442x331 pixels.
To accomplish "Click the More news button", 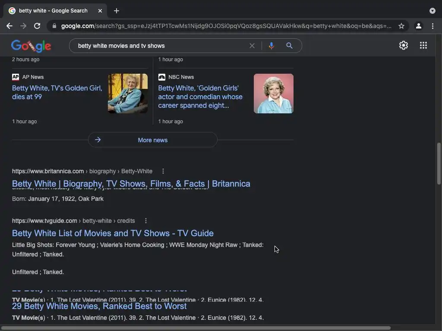I will 152,140.
